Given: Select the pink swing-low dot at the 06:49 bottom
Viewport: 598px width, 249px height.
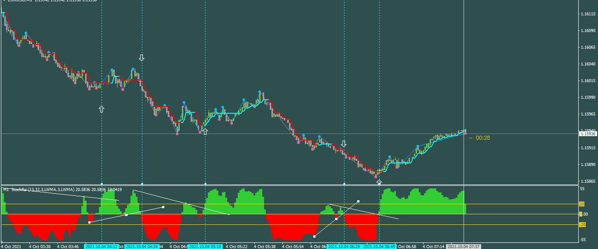Looking at the screenshot, I should pyautogui.click(x=376, y=176).
